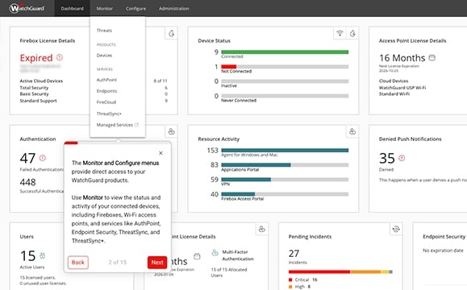Click AuthPoint icon on Authentication card
Screen dimensions: 467x290
(x=171, y=131)
